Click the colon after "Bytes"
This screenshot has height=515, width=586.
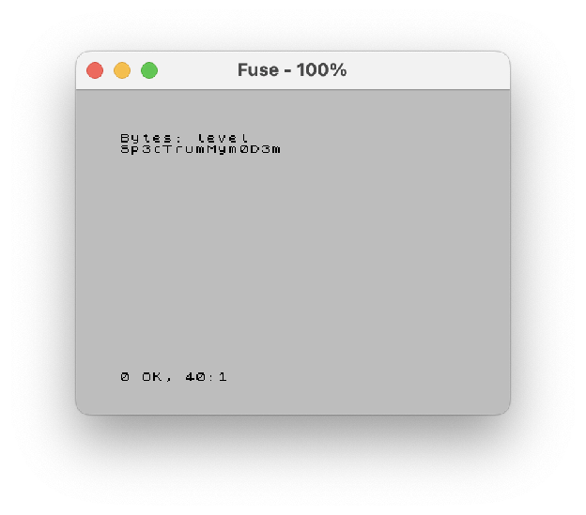pyautogui.click(x=178, y=139)
